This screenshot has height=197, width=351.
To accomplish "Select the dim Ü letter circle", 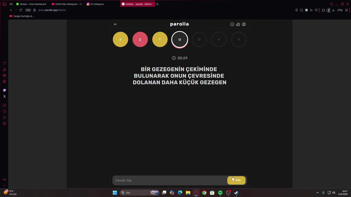I will [199, 39].
